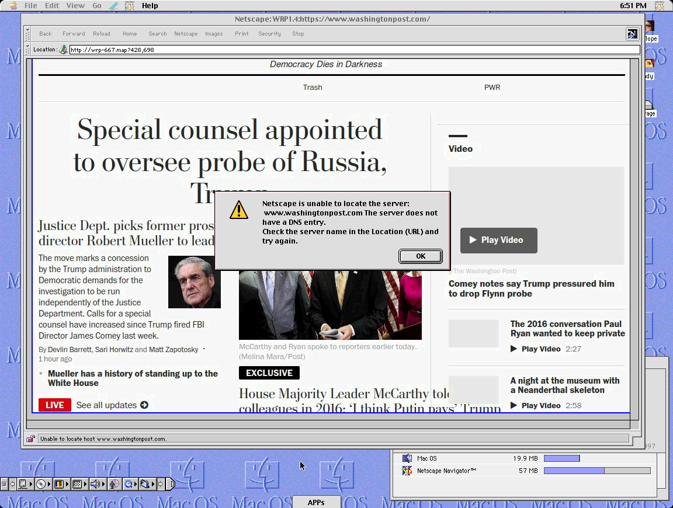Open the Help menu
Image resolution: width=673 pixels, height=508 pixels.
click(x=150, y=6)
